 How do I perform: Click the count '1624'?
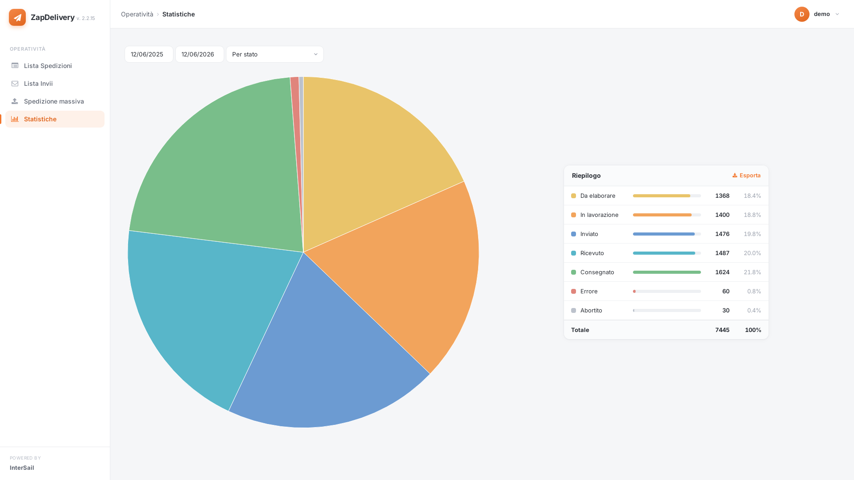click(x=722, y=272)
